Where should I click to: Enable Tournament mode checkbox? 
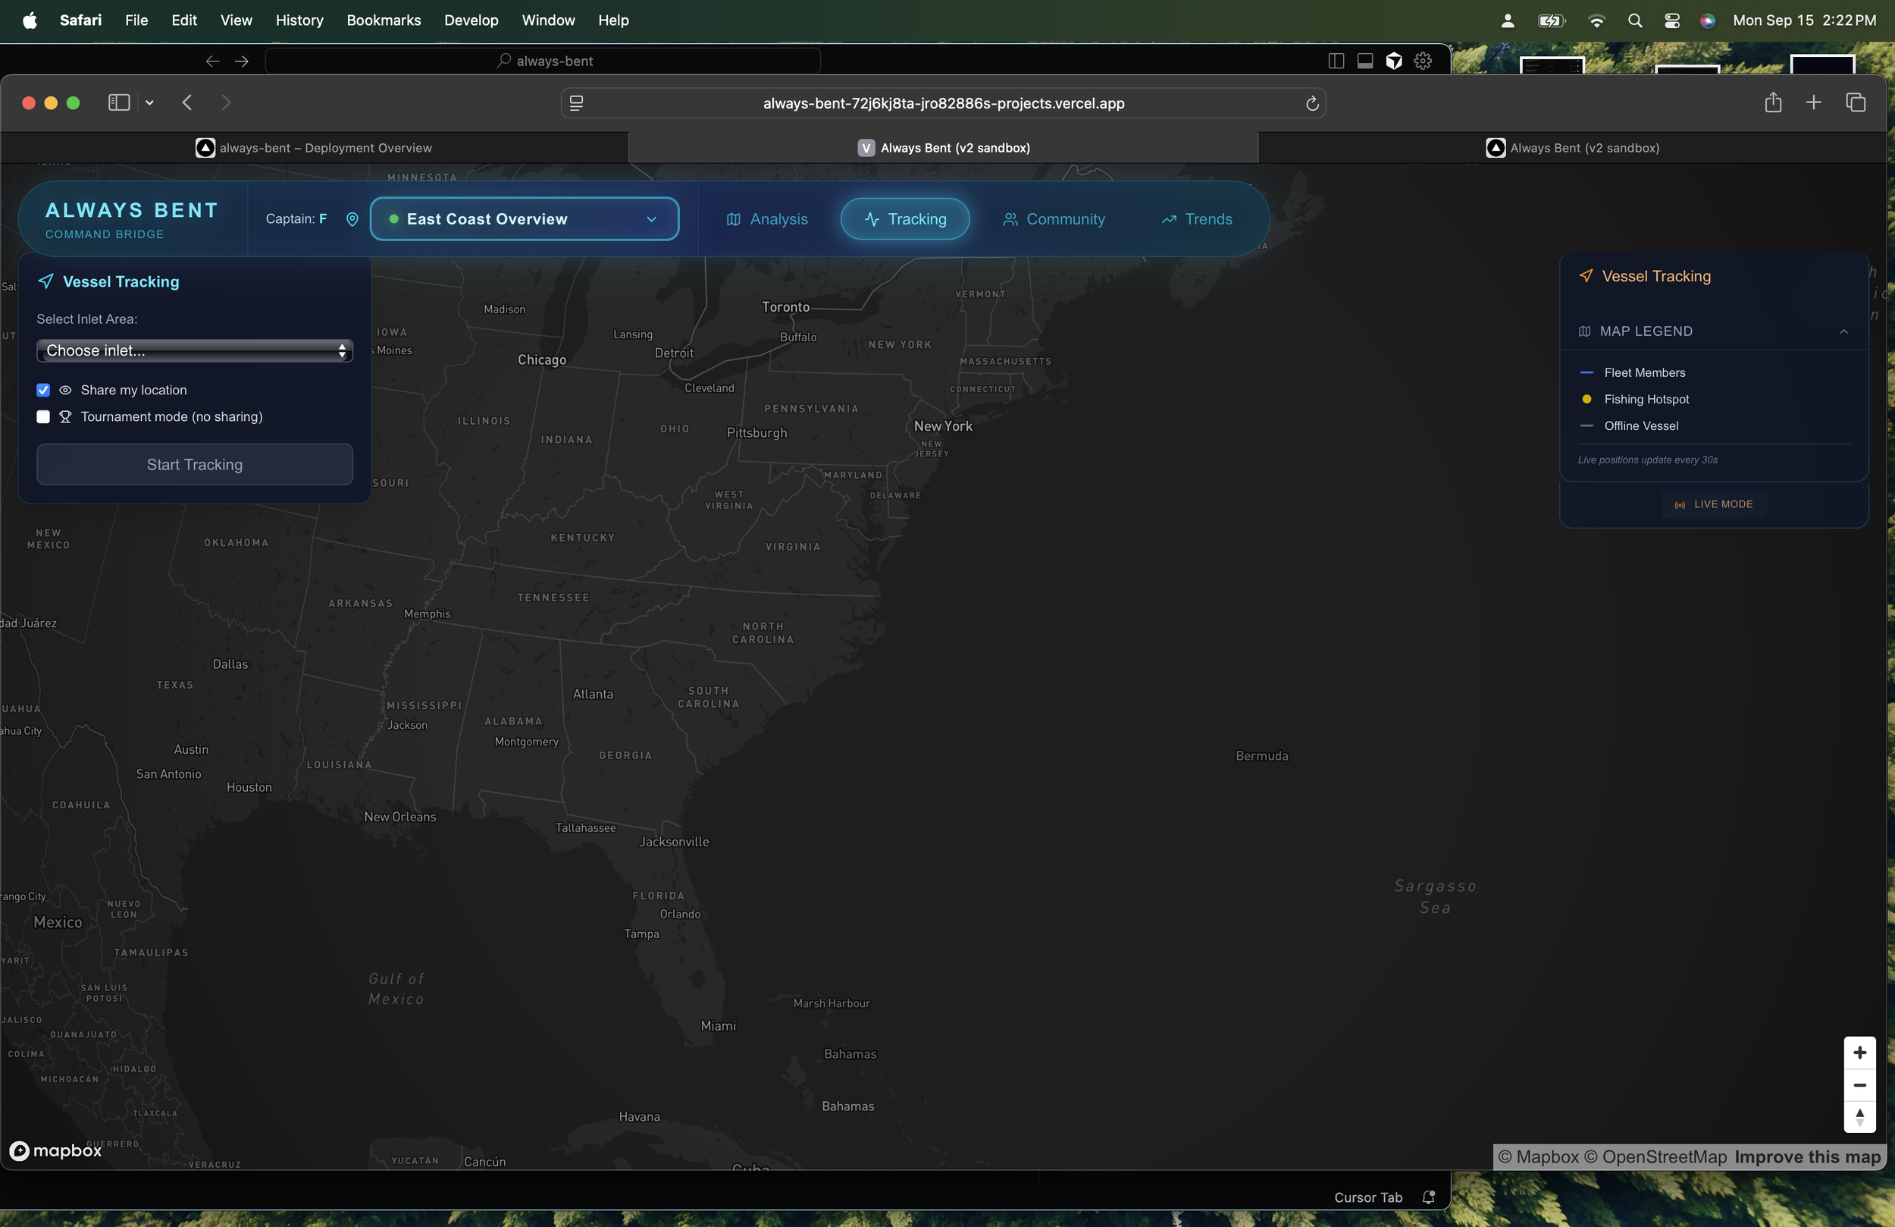44,416
